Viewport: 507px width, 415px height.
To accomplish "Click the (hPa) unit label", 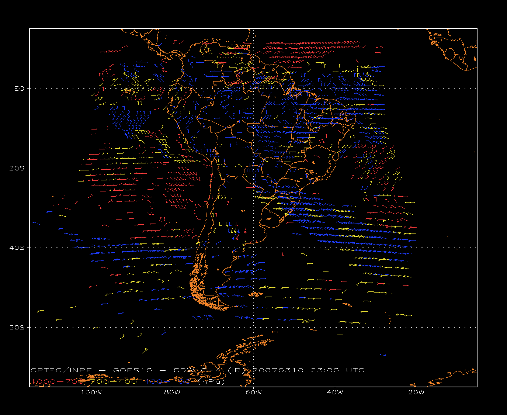I will [211, 381].
